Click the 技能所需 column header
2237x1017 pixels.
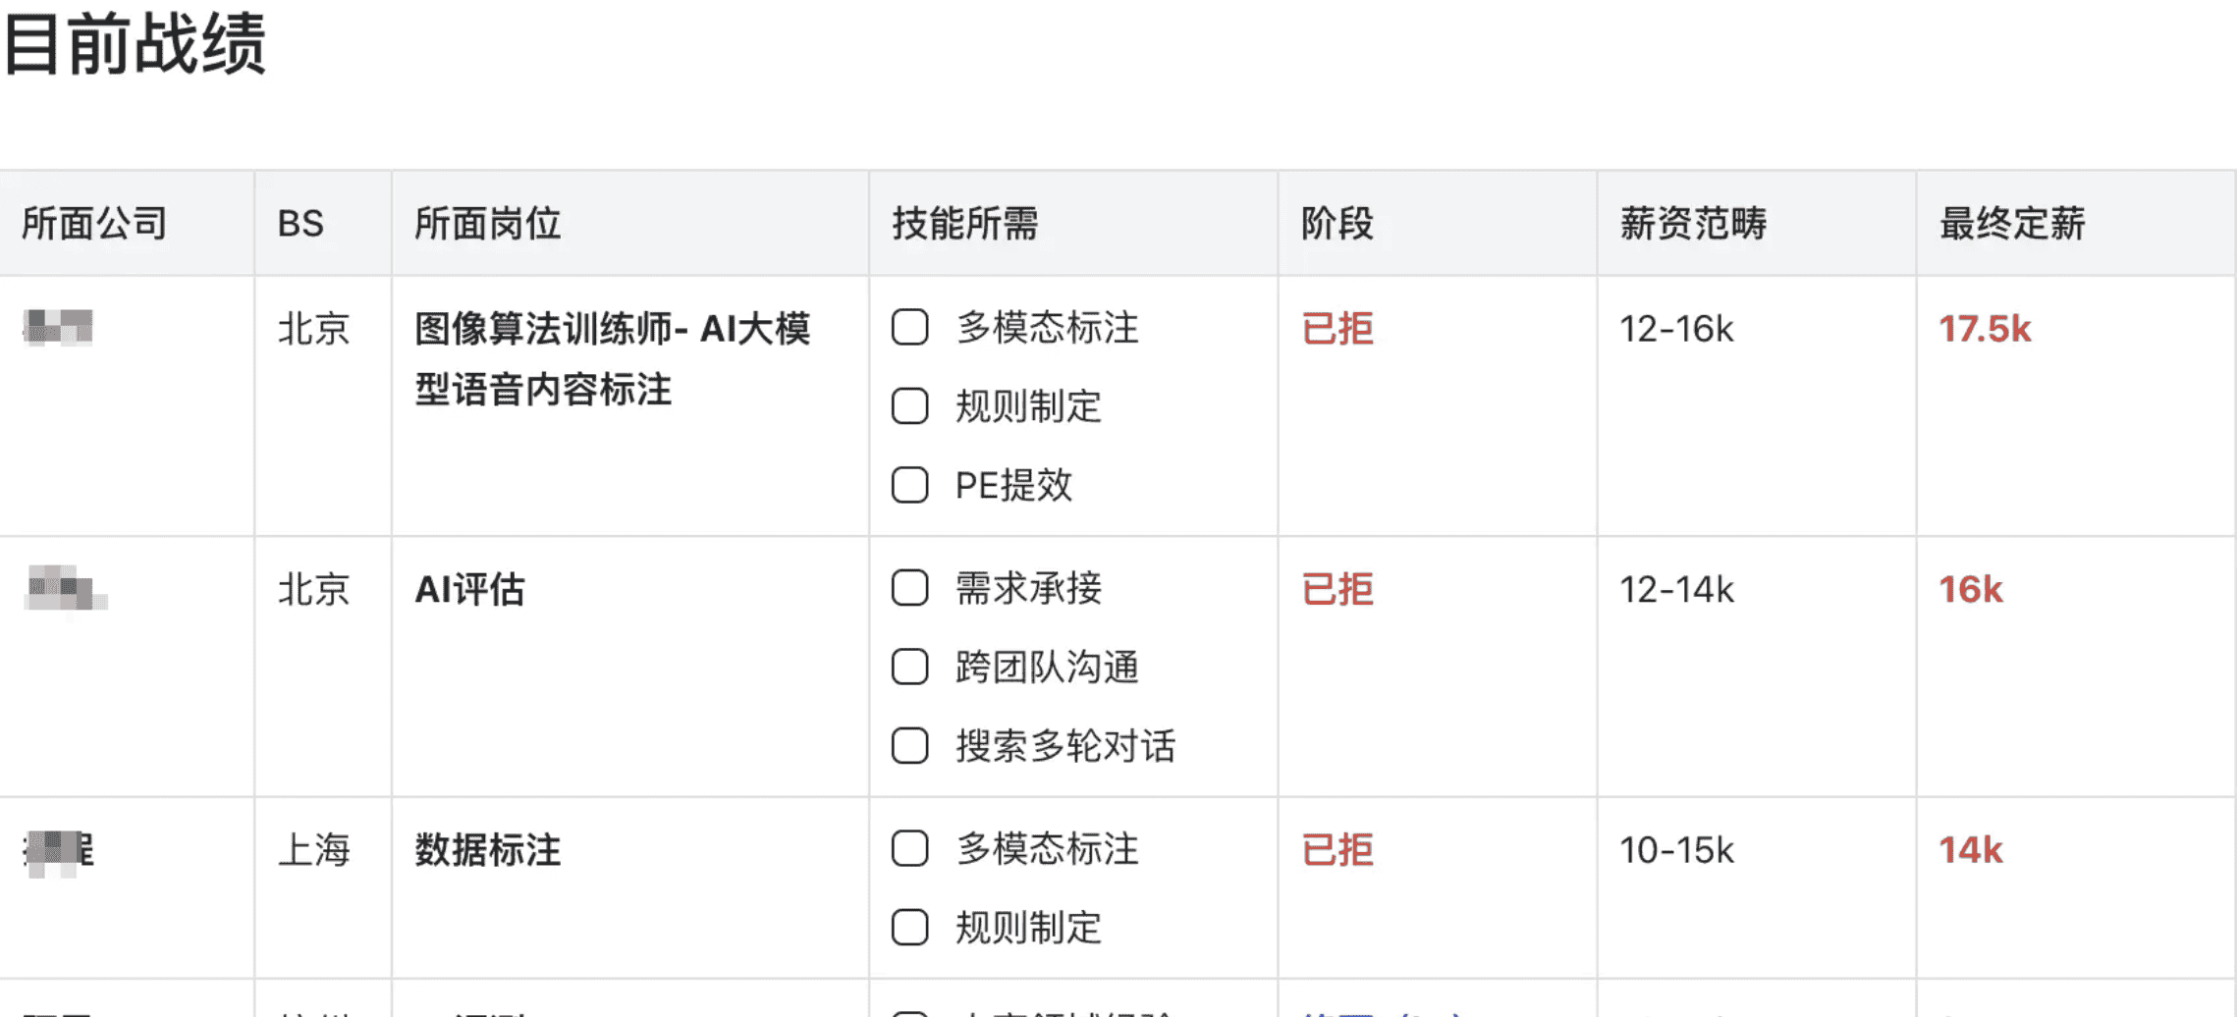click(964, 224)
